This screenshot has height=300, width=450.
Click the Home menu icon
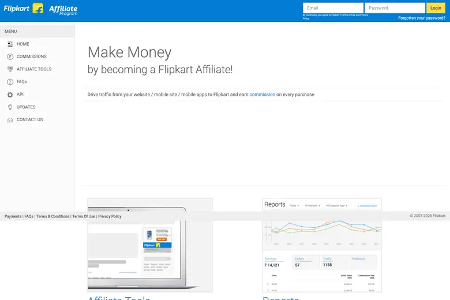(10, 44)
